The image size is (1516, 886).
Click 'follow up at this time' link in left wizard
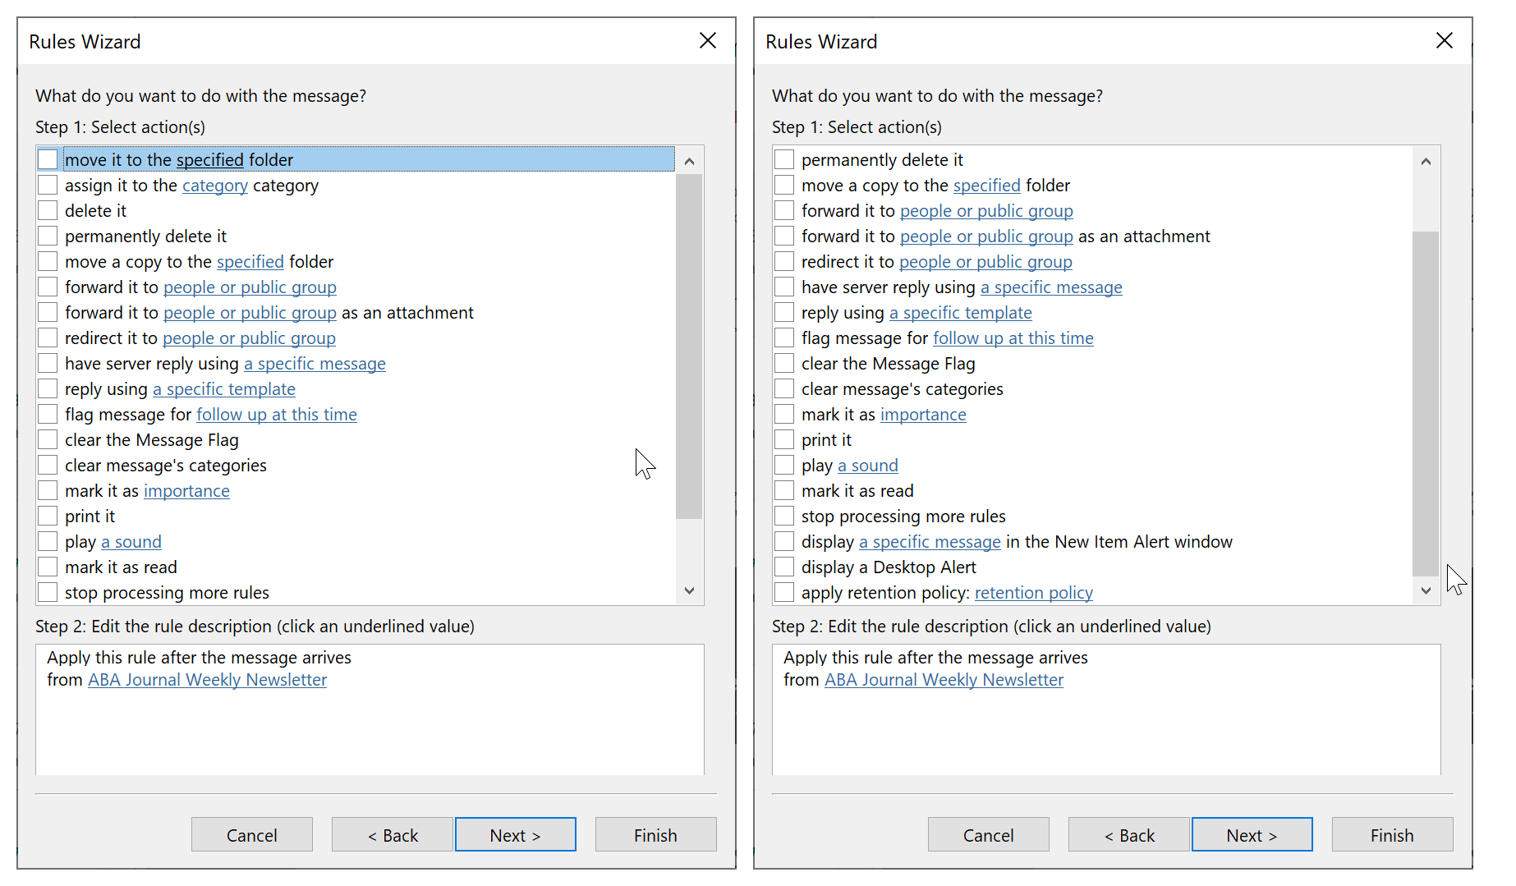(277, 415)
